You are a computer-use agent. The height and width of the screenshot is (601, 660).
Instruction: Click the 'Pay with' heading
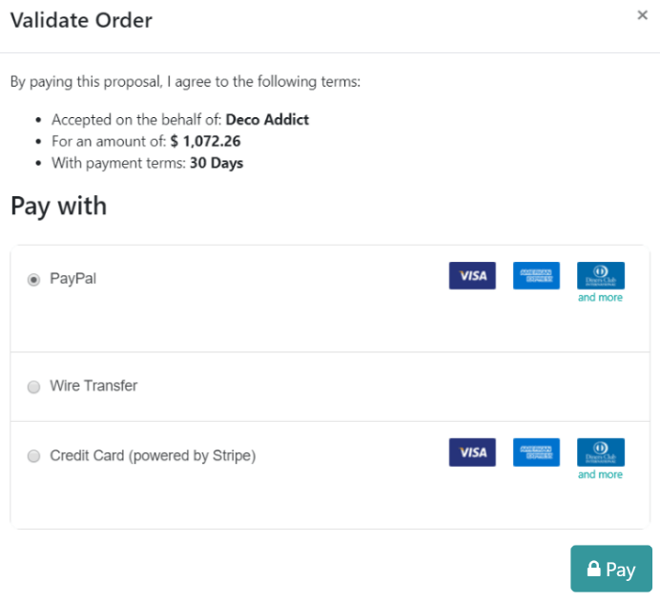tap(58, 206)
